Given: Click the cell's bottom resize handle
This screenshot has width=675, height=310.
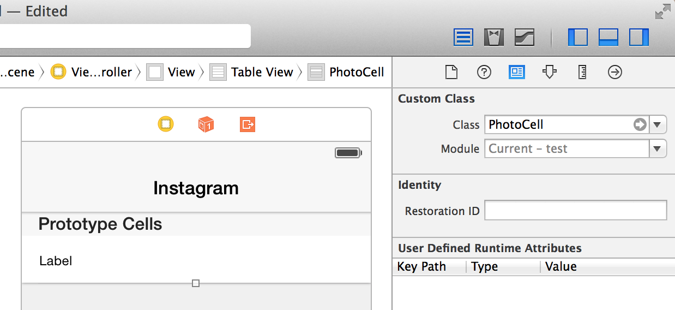Looking at the screenshot, I should click(196, 283).
